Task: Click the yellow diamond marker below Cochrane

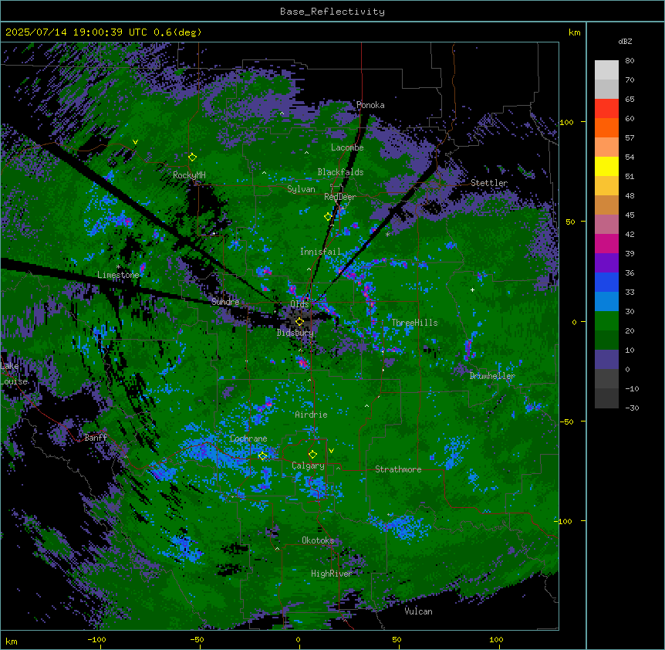Action: tap(262, 456)
